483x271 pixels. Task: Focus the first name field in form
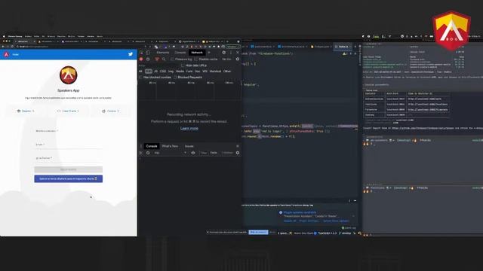[x=69, y=132]
